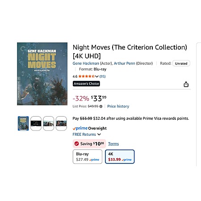Select the first cover art thumbnail
Screen dimensions: 201x201
[23, 123]
